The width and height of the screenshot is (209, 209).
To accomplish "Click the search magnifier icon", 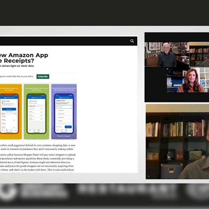I will [x=132, y=41].
